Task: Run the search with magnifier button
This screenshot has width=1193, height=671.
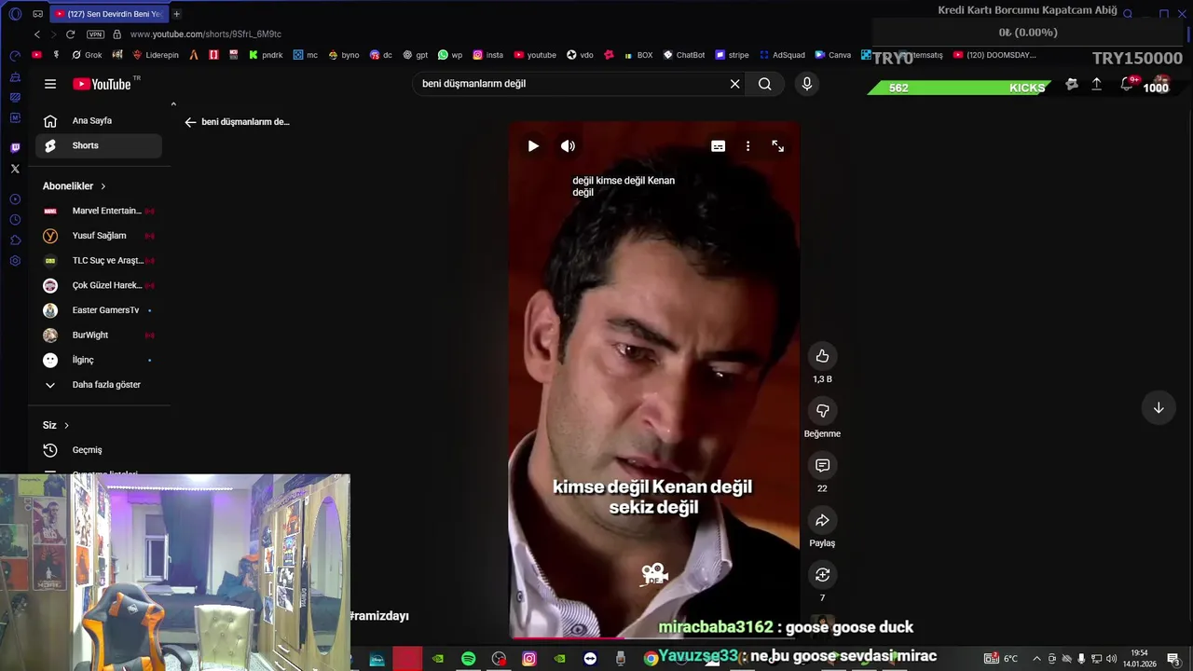Action: (x=764, y=84)
